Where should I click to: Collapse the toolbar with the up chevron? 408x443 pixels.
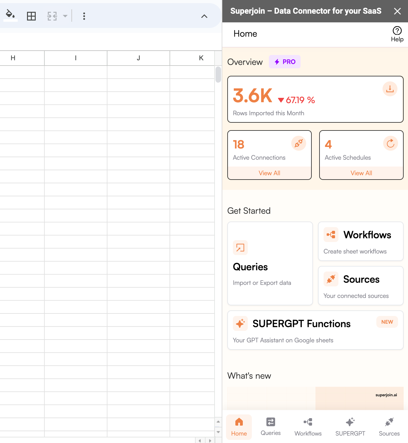pos(204,16)
